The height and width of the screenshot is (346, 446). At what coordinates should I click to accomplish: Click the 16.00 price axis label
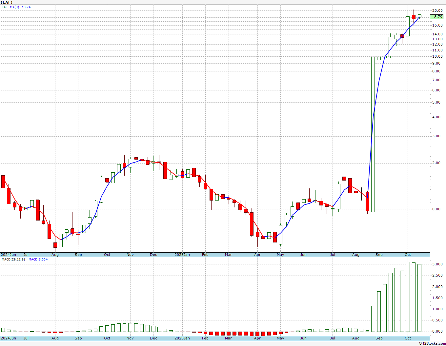437,25
